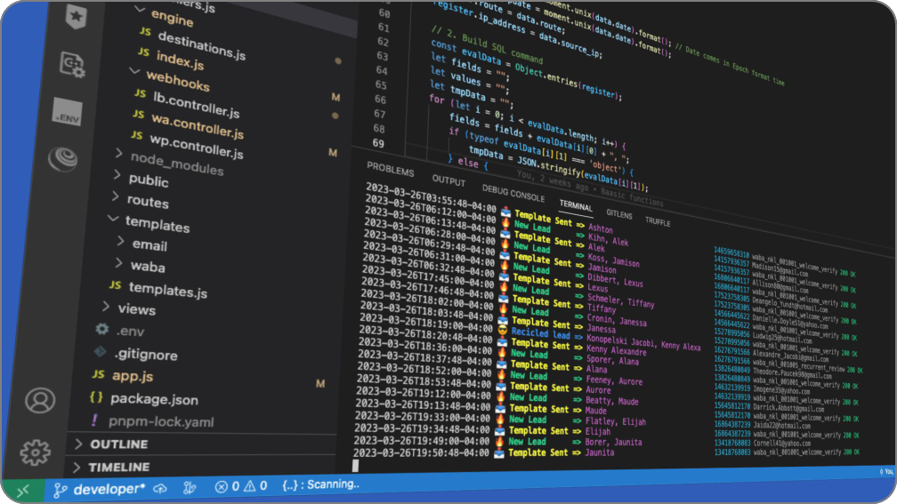Expand the email folder chevron

[x=121, y=241]
